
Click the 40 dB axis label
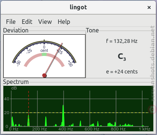coord(6,99)
